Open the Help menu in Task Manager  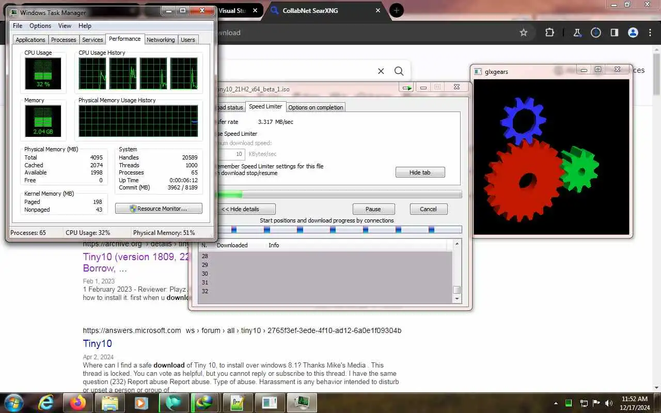[x=85, y=26]
